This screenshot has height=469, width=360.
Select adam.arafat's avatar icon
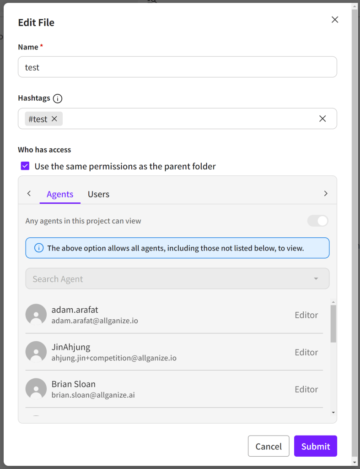(36, 315)
